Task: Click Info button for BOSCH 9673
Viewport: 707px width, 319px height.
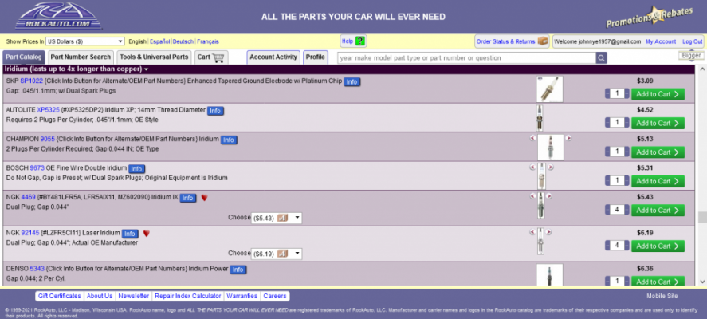Action: 136,169
